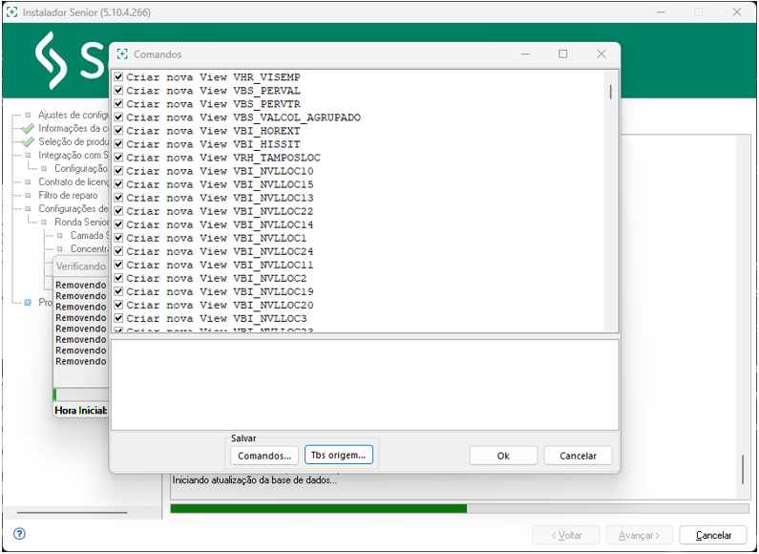Select text Criar nova View VBI_NVLLOC2

[x=217, y=279]
